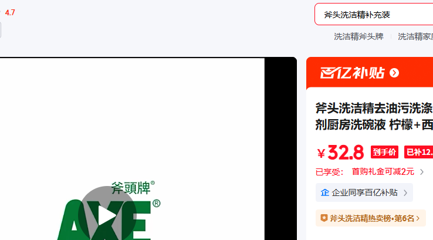
Task: Open the 洗洁精家 suggested search link
Action: point(415,36)
